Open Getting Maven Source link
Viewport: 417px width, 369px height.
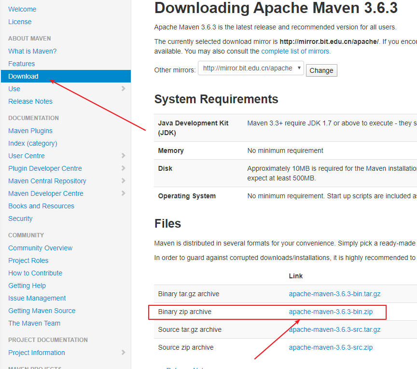42,311
